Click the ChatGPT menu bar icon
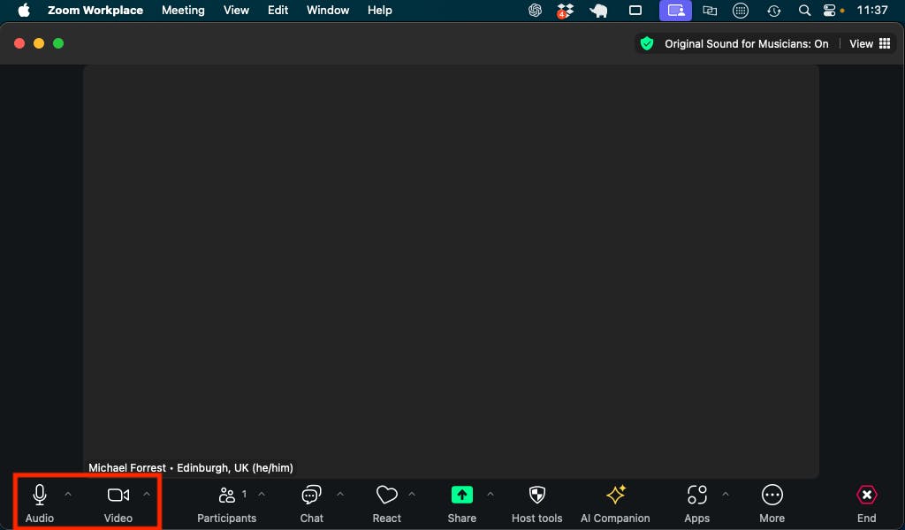 535,11
